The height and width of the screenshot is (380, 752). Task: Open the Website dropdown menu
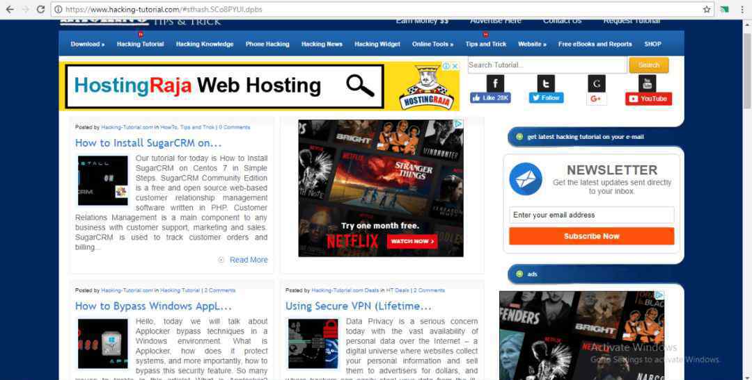coord(532,44)
